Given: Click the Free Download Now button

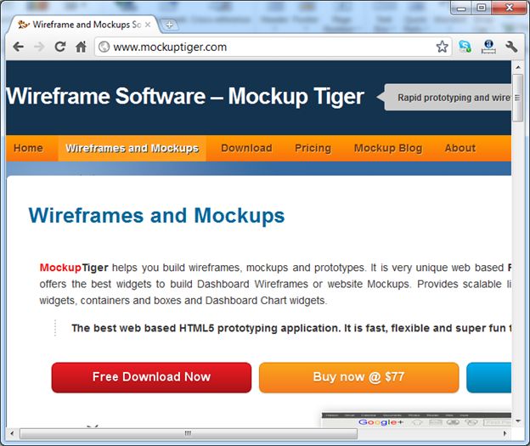Looking at the screenshot, I should pos(151,377).
